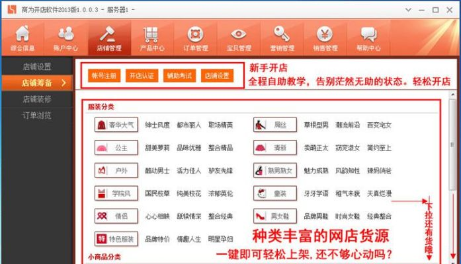
Task: Open the 草根型男 subcategory link
Action: coord(316,125)
